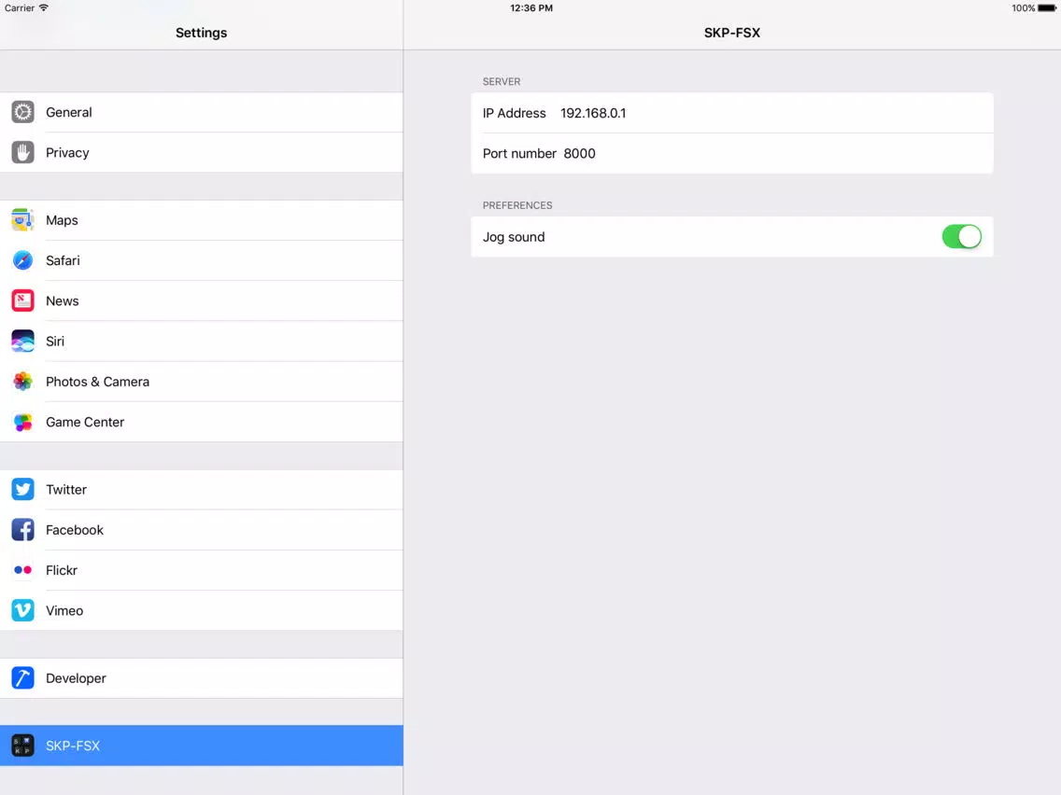The height and width of the screenshot is (795, 1061).
Task: Tap the SERVER section header
Action: 502,82
